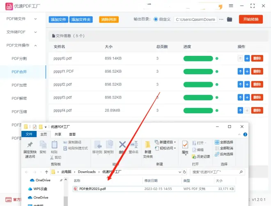This screenshot has height=206, width=271.
Task: Go up one folder level in Explorer
Action: pos(46,172)
